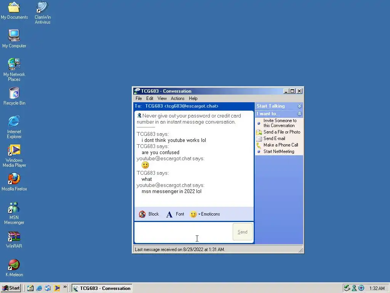Click the Send button
Screen dimensions: 390x293
243,232
